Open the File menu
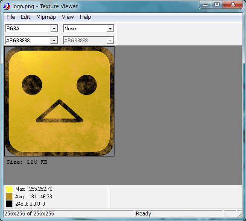Image resolution: width=246 pixels, height=221 pixels. coord(11,17)
